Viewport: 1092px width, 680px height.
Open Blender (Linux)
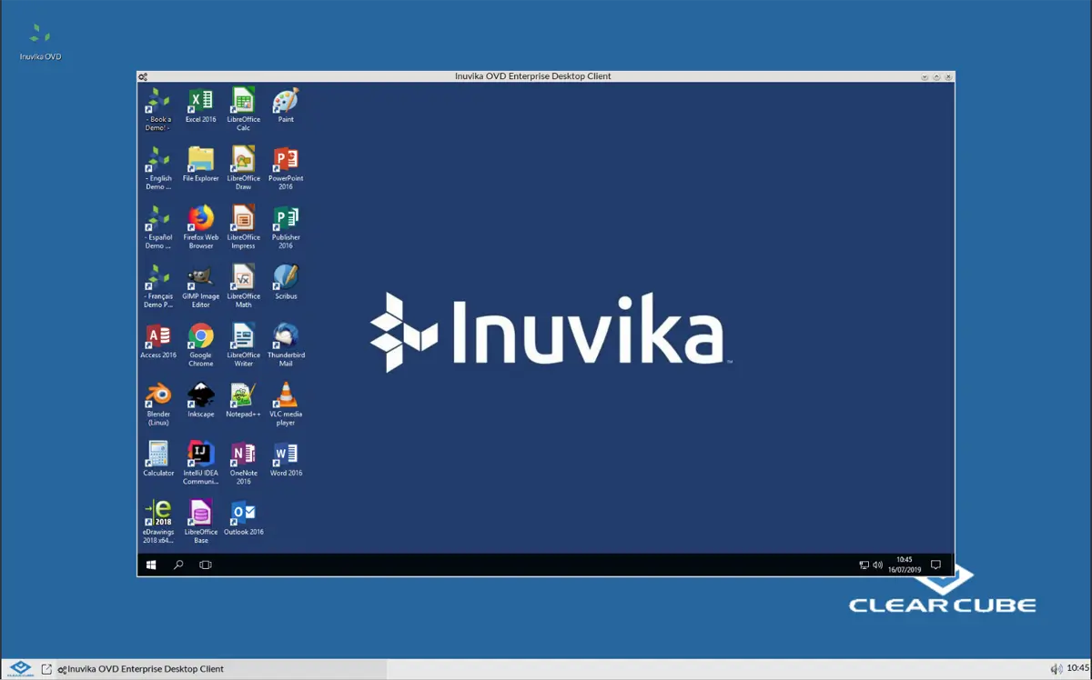[158, 405]
